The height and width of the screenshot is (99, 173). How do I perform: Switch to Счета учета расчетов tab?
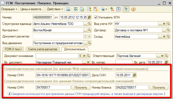pos(43,49)
